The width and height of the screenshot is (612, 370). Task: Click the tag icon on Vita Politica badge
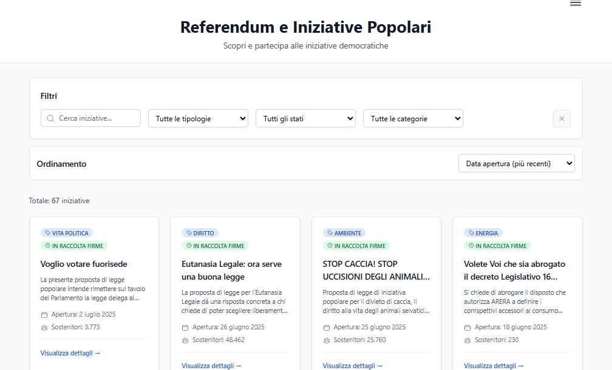[x=47, y=233]
